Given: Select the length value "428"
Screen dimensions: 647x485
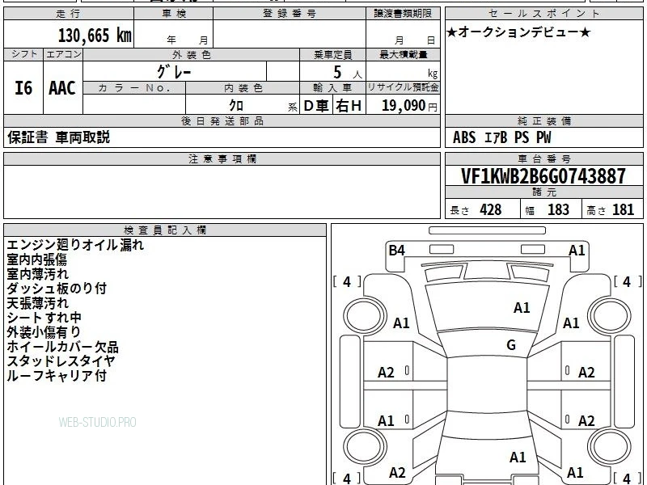Looking at the screenshot, I should [491, 209].
